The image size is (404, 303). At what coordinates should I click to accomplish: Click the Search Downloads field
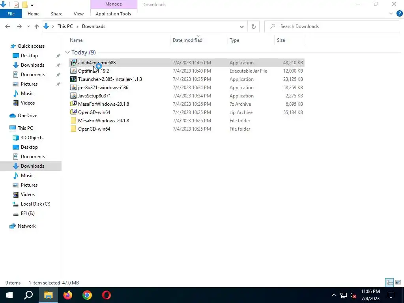[x=331, y=26]
